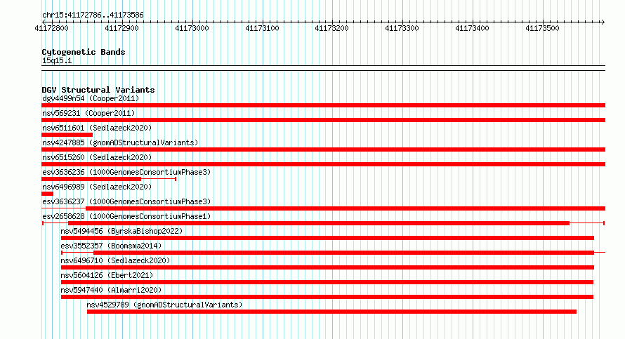
Task: Click ruler position 41173500
Action: tap(542, 28)
